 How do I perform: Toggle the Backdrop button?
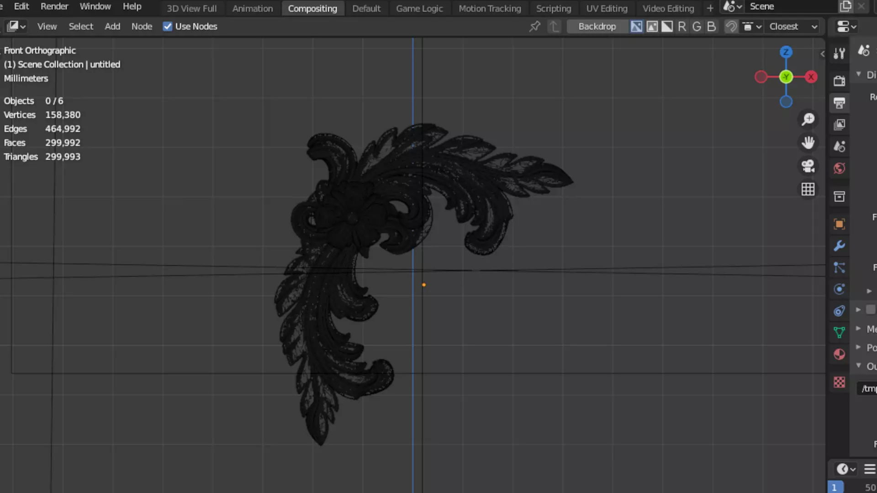(x=597, y=26)
